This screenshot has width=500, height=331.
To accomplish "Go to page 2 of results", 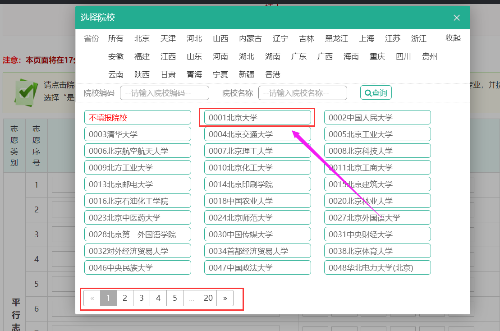I will tap(125, 298).
